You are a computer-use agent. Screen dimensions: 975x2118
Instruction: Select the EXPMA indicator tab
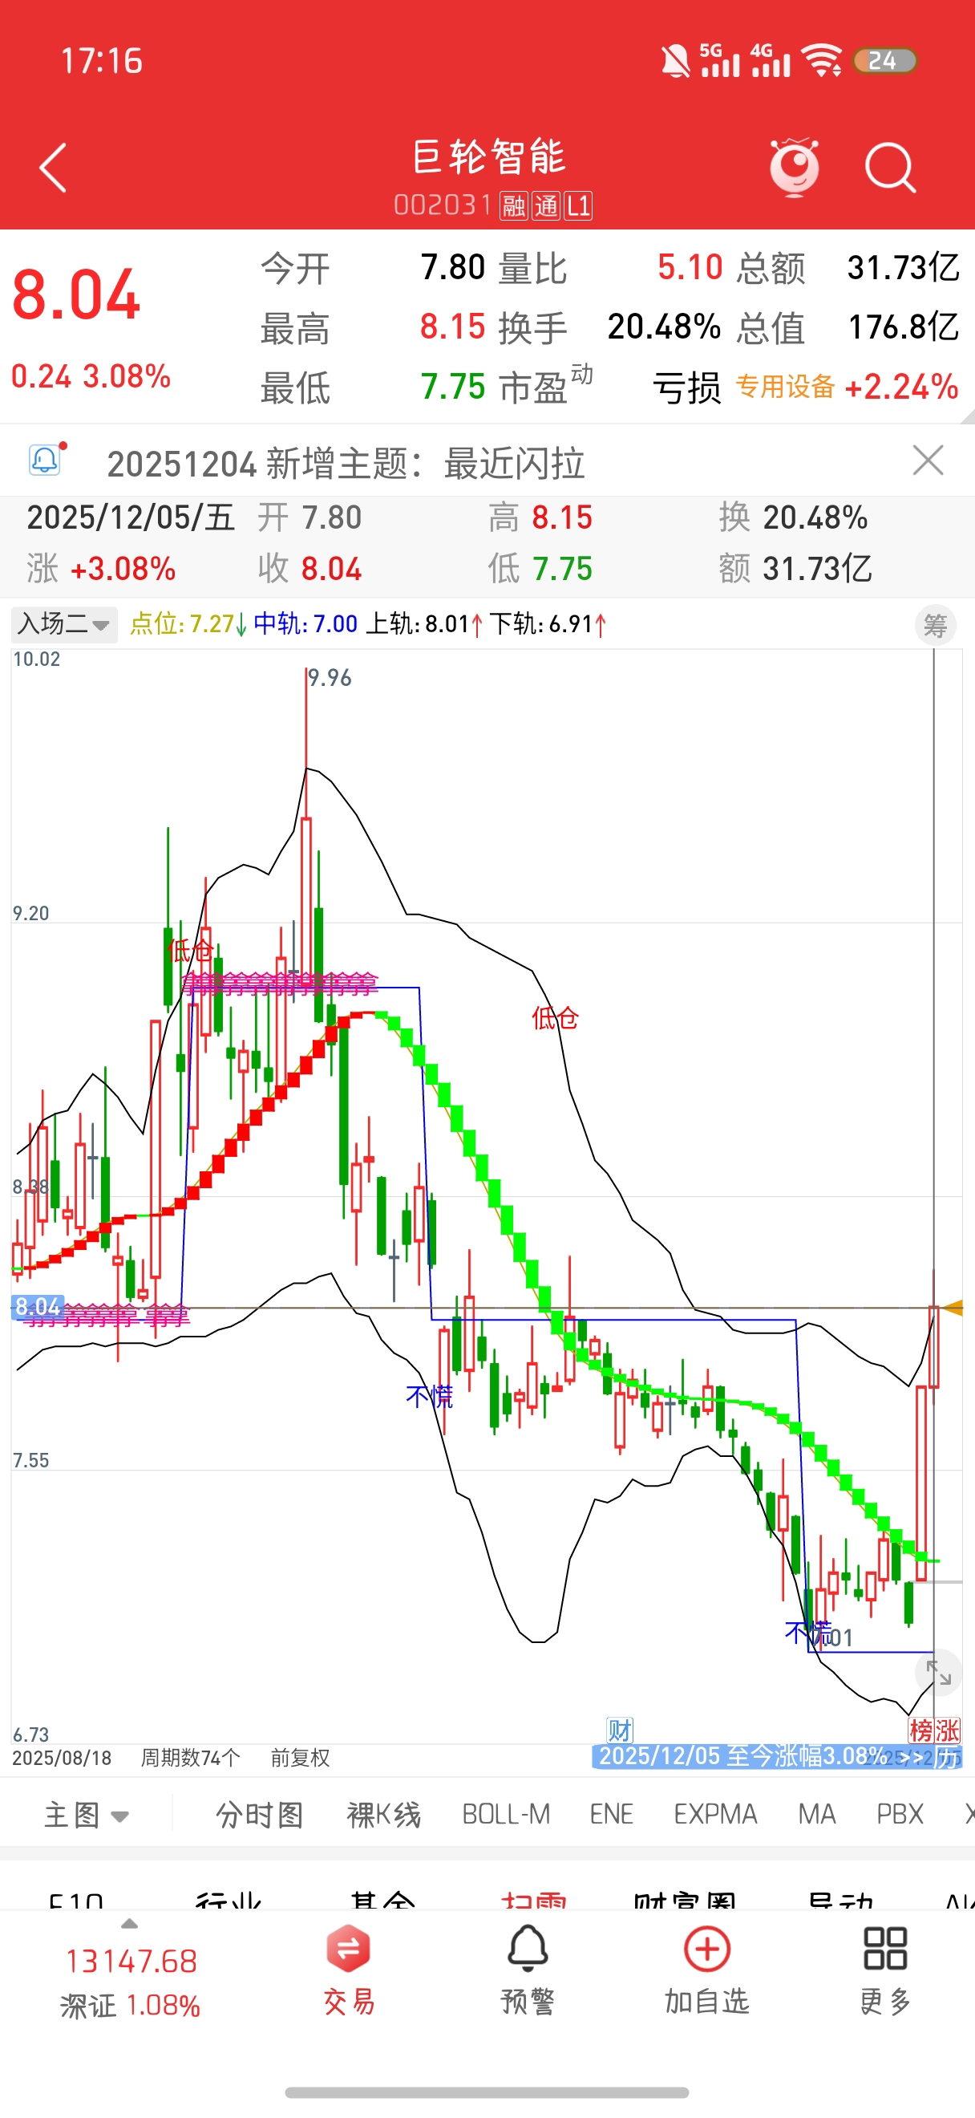[x=715, y=1815]
